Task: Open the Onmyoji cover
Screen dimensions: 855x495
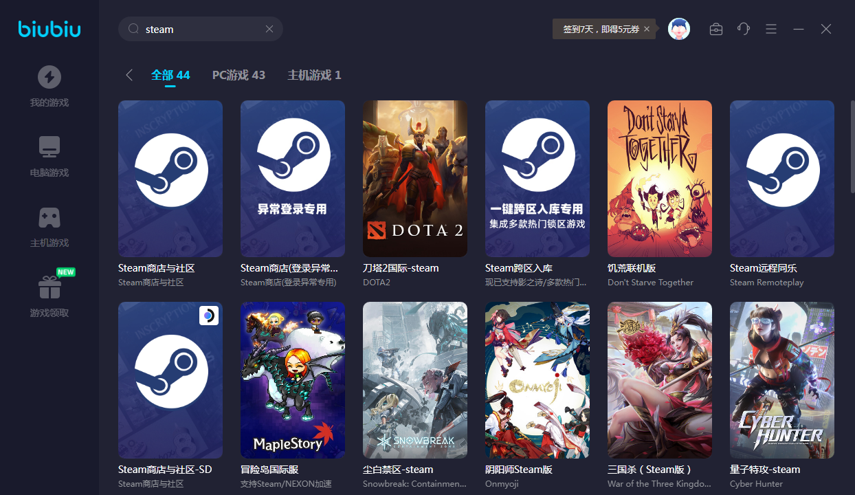Action: (537, 380)
